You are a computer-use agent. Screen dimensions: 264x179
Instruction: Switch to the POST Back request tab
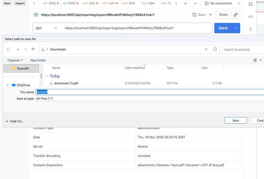[129, 3]
